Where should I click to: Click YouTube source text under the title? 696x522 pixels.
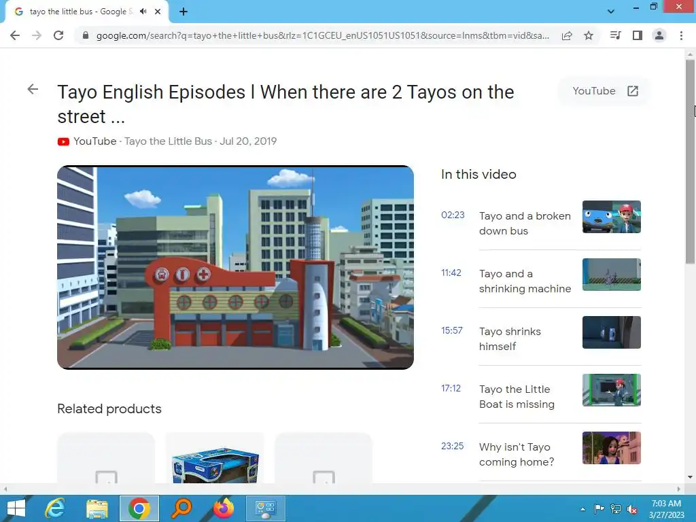(95, 141)
